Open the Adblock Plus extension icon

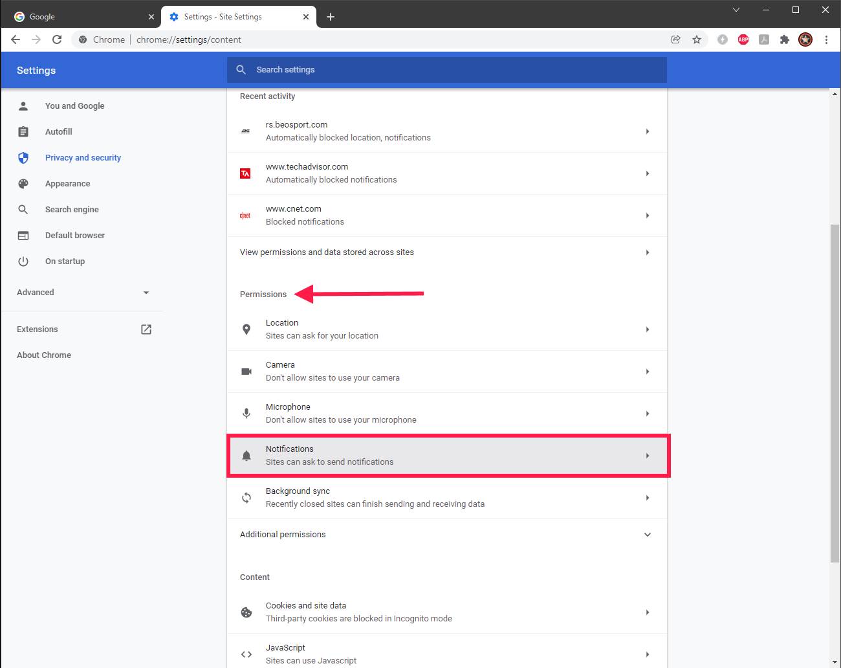pos(743,39)
